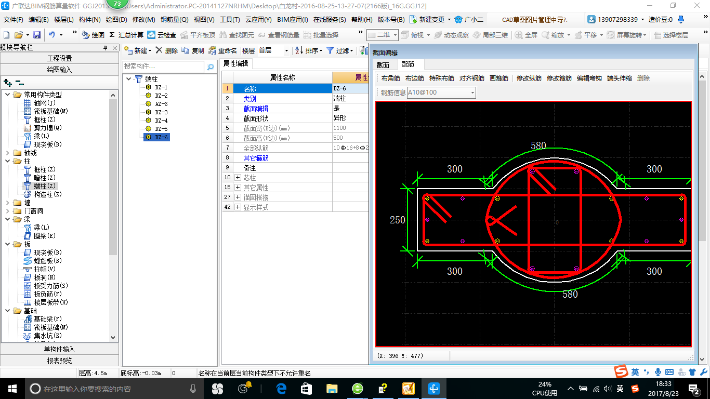
Task: Expand the 门窗洞 tree node
Action: coord(8,211)
